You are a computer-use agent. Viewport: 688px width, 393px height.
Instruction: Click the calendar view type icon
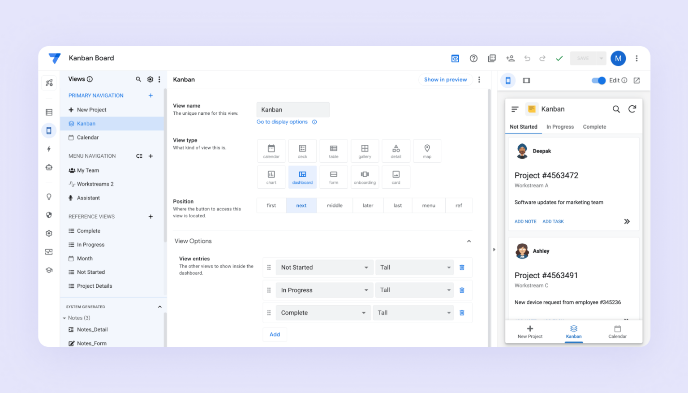[271, 151]
